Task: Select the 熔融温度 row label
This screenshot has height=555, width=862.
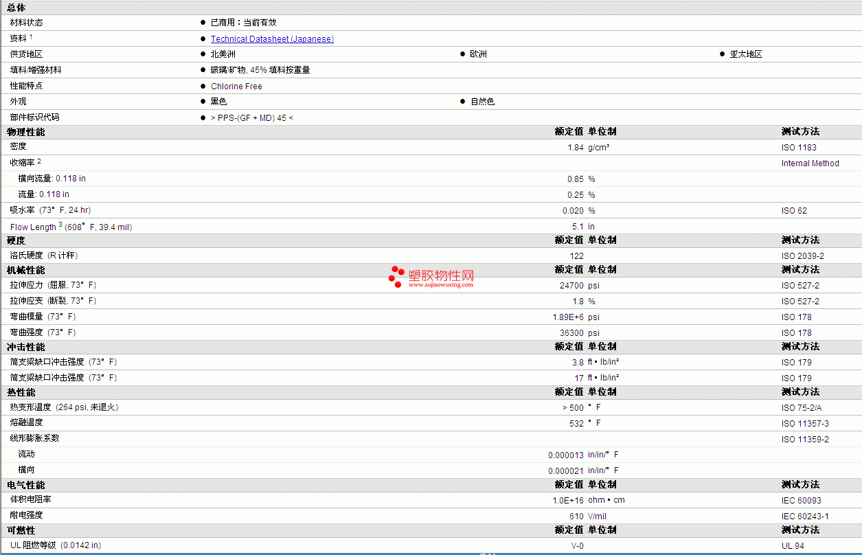Action: [x=26, y=422]
